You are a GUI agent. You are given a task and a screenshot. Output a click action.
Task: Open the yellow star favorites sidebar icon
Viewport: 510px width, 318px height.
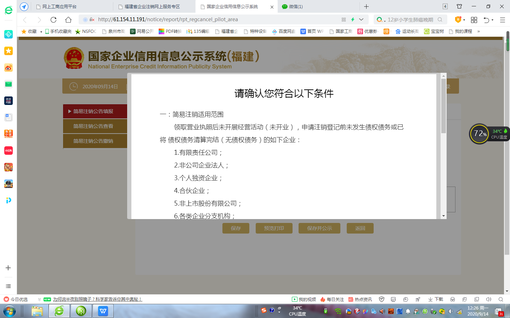point(8,51)
